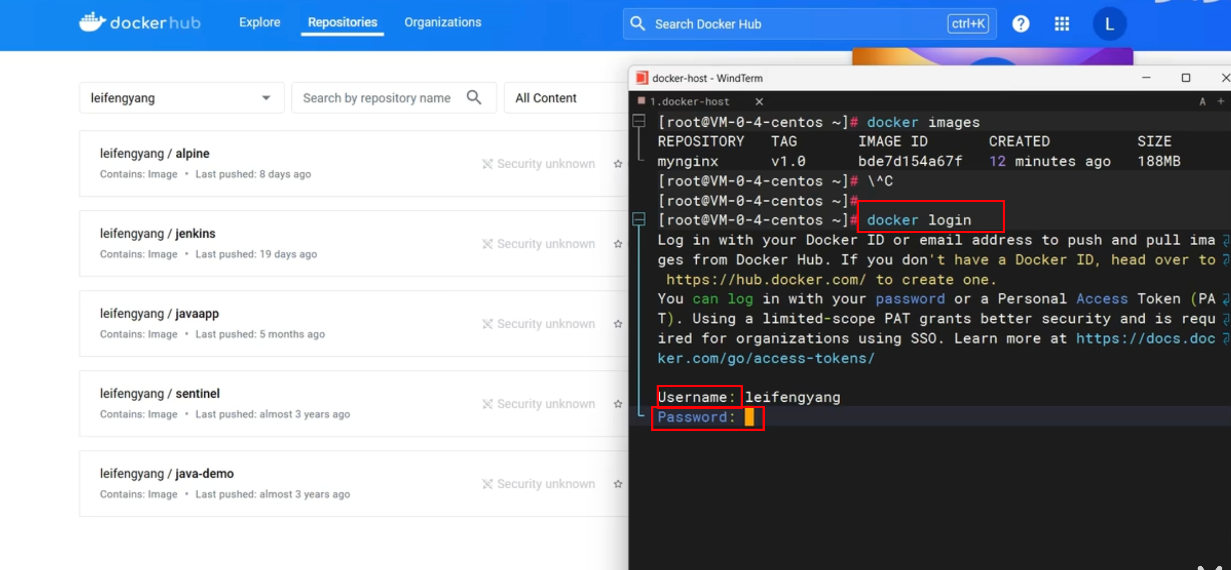Click the WindTerm app icon in title bar
Screen dimensions: 1231x570
pyautogui.click(x=642, y=78)
